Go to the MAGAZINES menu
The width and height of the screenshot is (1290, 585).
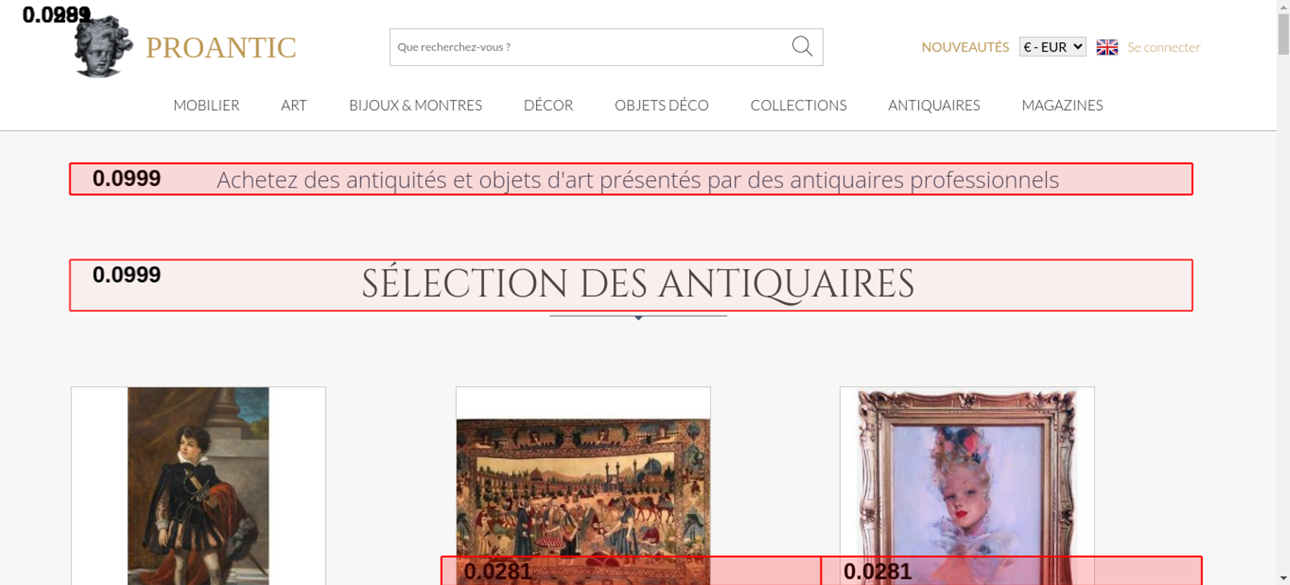1062,105
